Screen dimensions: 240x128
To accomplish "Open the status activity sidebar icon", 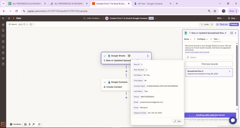I will [x=3, y=53].
